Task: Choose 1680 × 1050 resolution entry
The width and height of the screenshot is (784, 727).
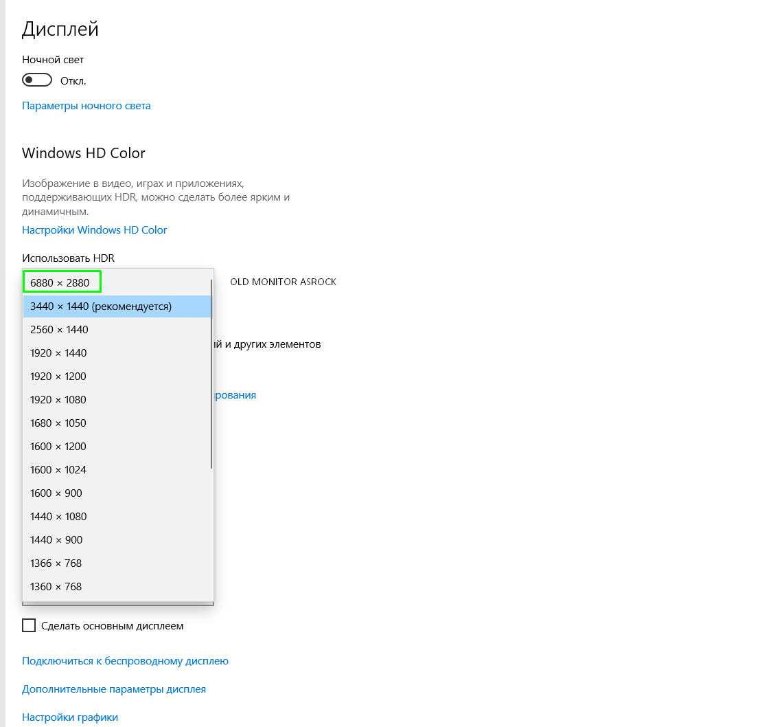Action: click(59, 423)
